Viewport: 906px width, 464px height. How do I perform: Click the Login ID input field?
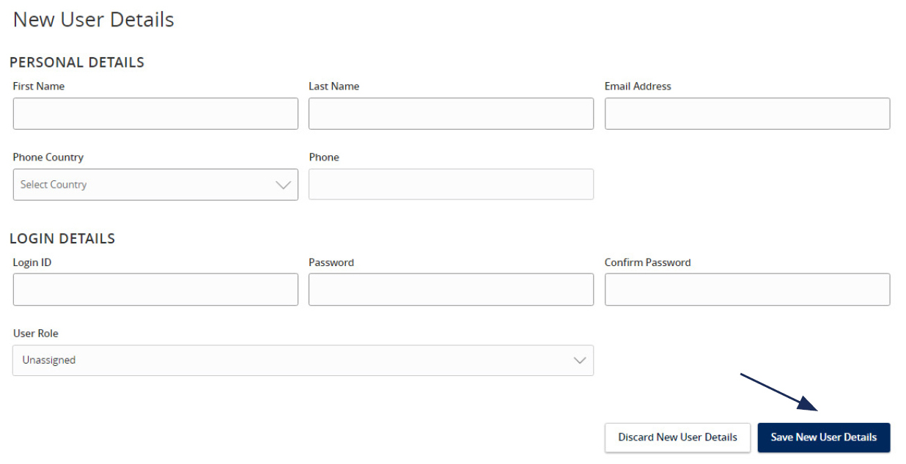[155, 290]
